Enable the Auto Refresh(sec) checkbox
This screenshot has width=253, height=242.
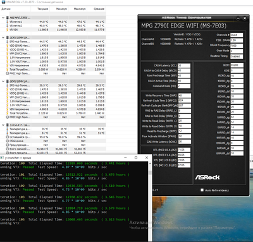pos(202,190)
